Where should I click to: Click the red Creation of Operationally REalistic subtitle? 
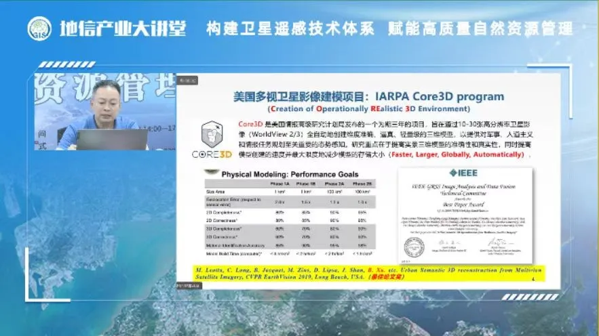[x=368, y=108]
